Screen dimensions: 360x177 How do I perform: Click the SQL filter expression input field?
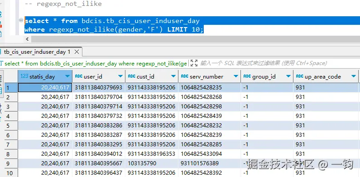(279, 63)
